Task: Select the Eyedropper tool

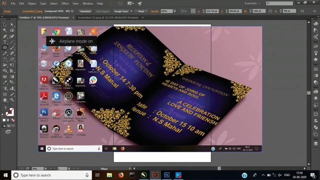Action: pos(5,82)
